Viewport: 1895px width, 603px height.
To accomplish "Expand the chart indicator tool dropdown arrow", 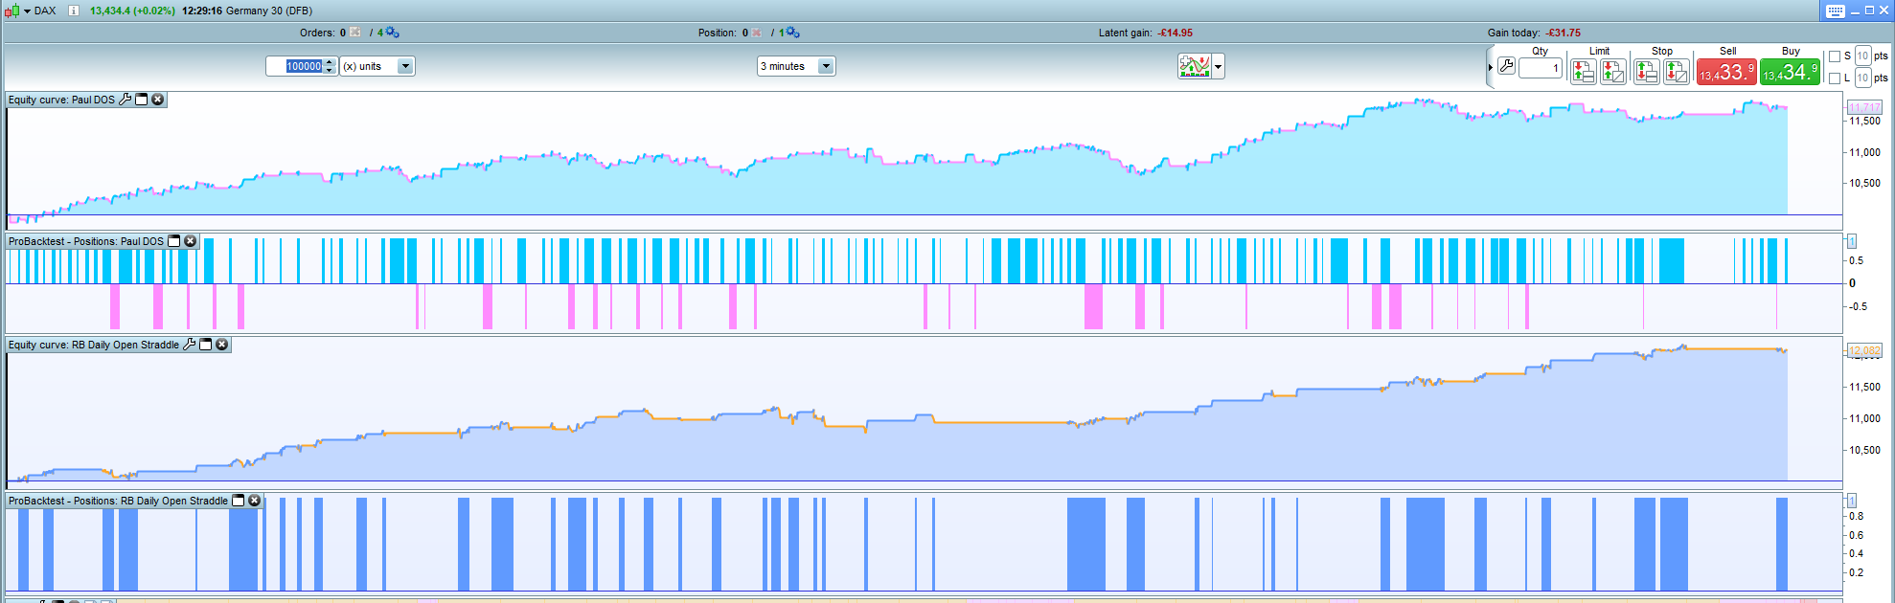I will pos(1219,67).
